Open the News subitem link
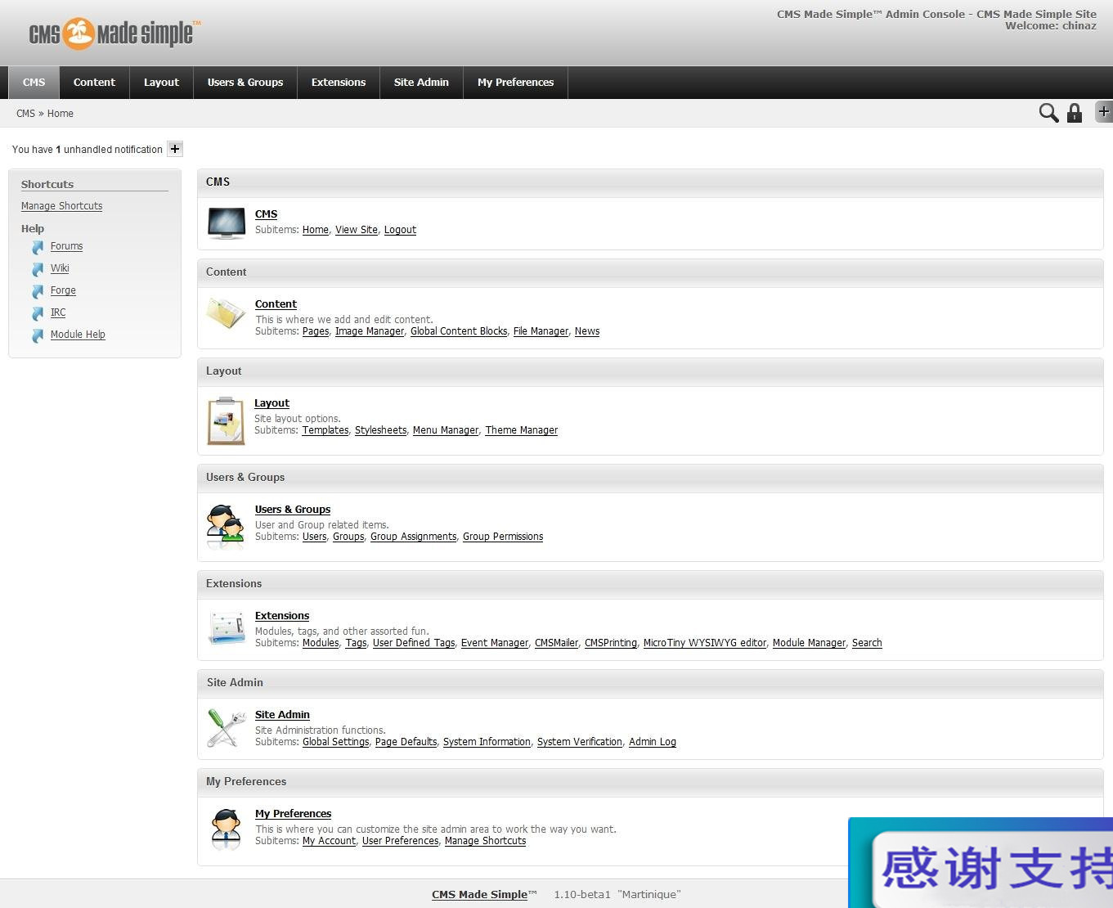 (x=587, y=331)
